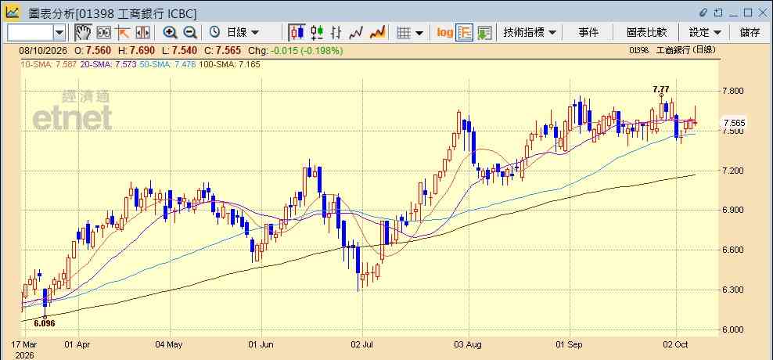The width and height of the screenshot is (773, 360).
Task: Click the 7.800 price axis label
Action: coord(732,92)
